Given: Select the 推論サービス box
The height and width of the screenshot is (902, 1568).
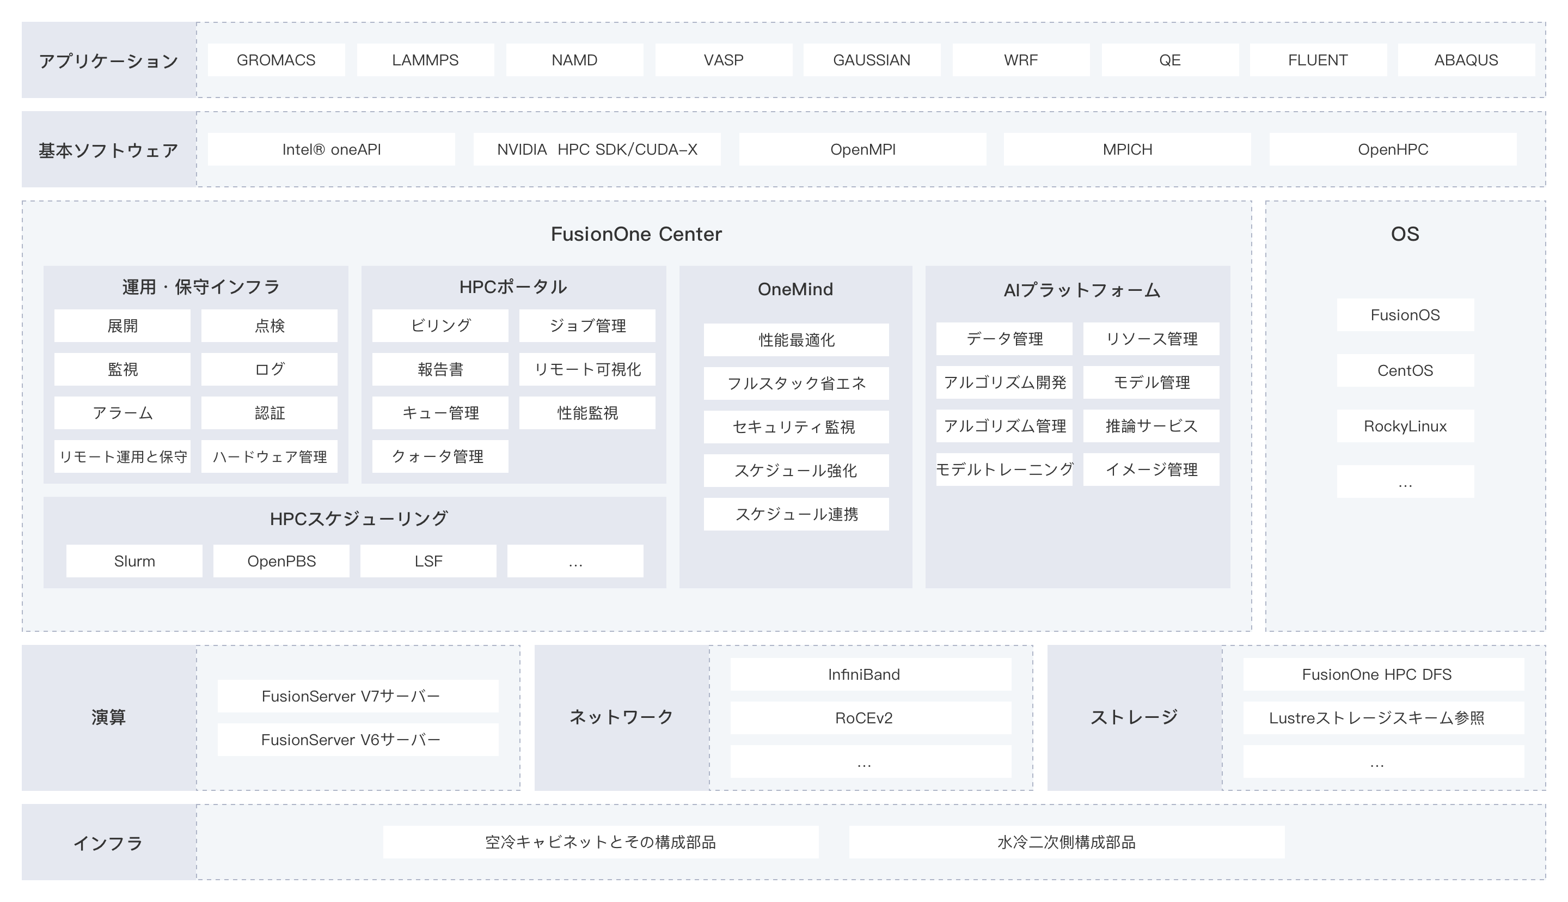Looking at the screenshot, I should [1151, 425].
